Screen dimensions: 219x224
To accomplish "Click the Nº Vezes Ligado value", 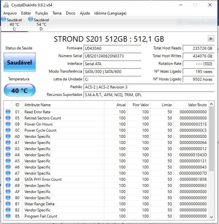I will [199, 71].
